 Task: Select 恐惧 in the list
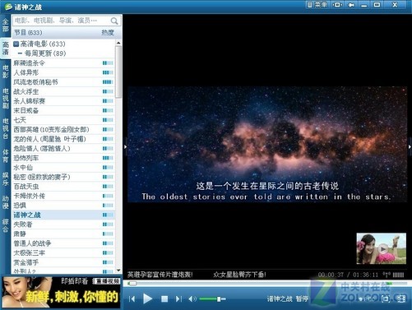pos(63,206)
